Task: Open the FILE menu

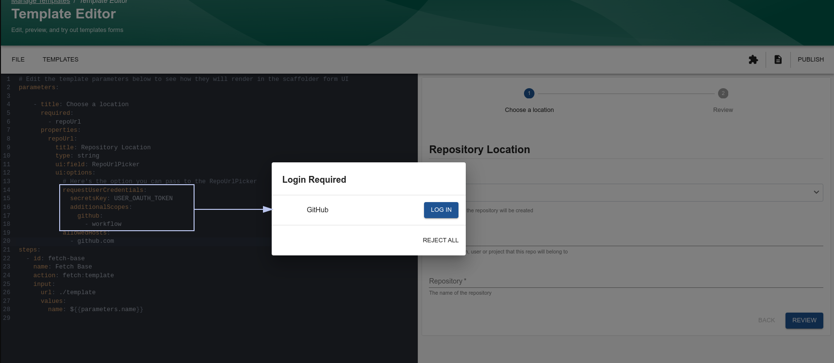Action: (x=18, y=60)
